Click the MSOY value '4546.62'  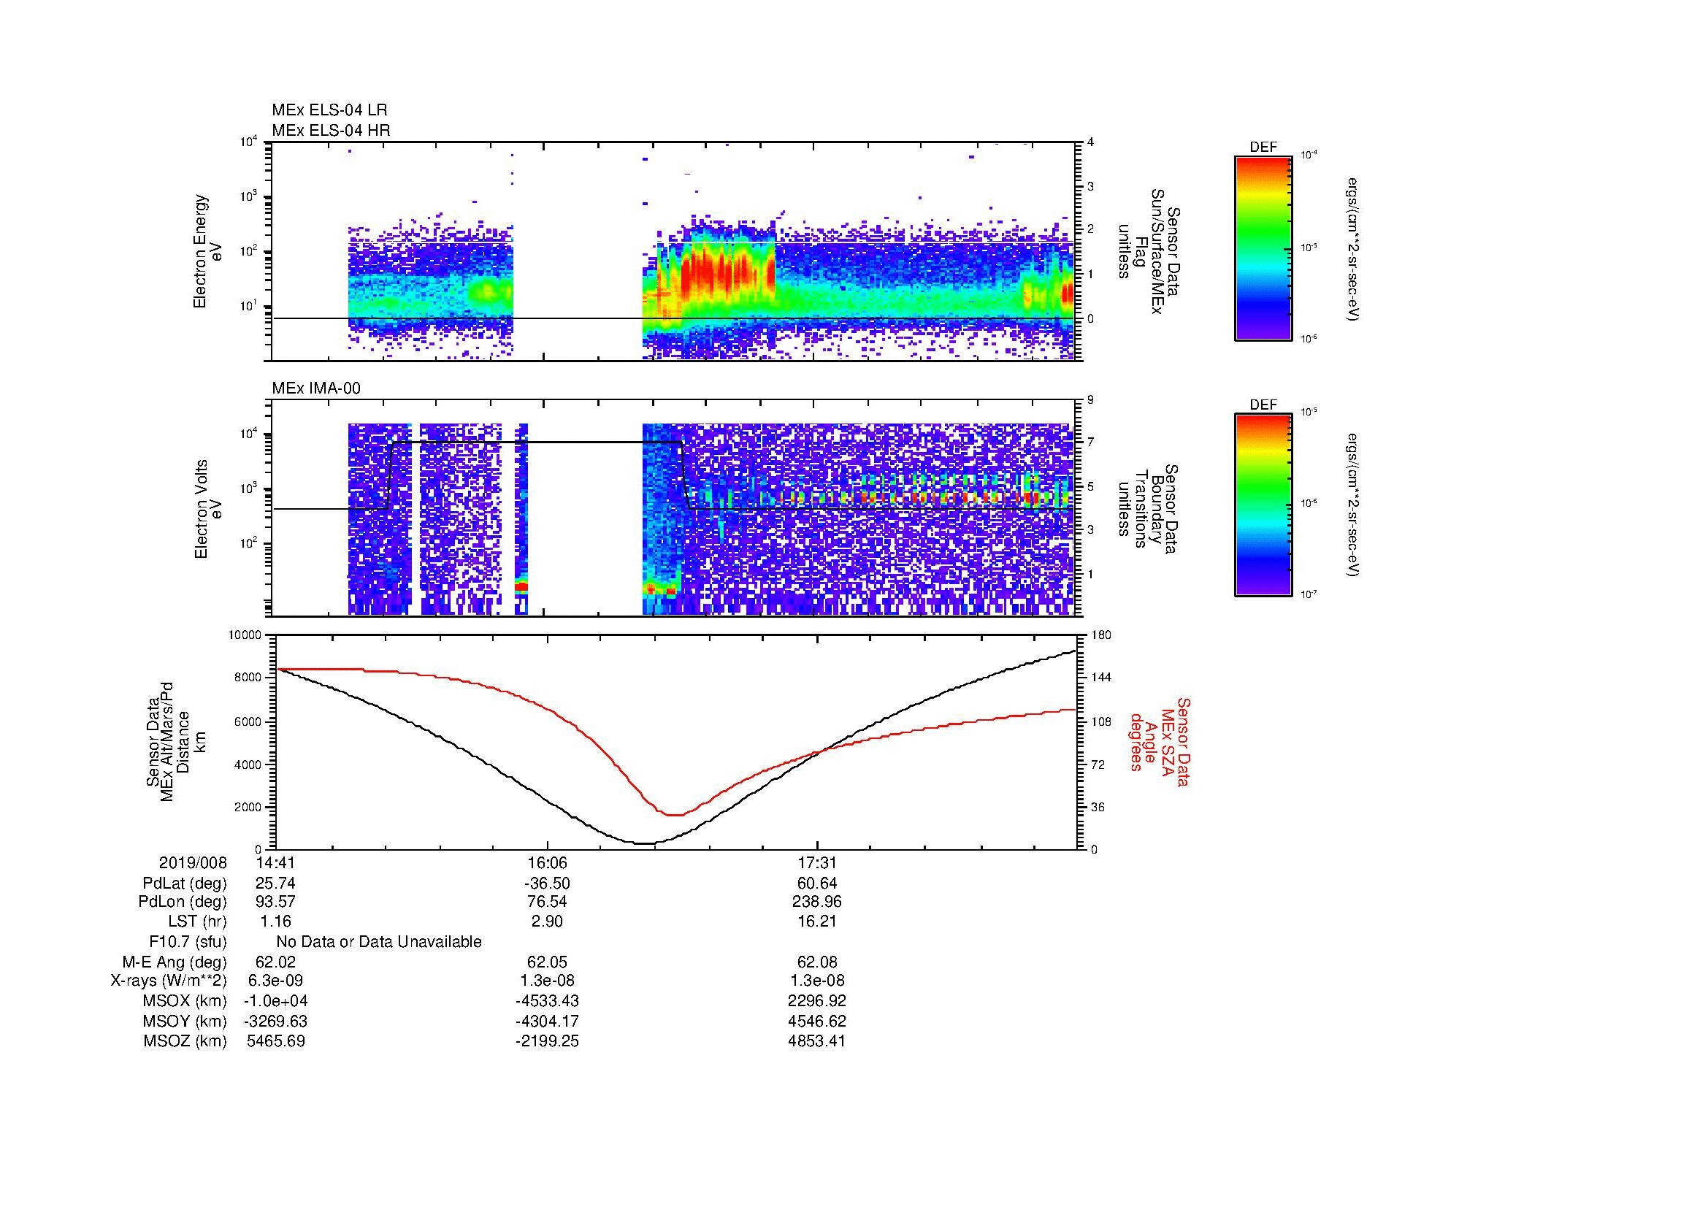click(817, 1021)
